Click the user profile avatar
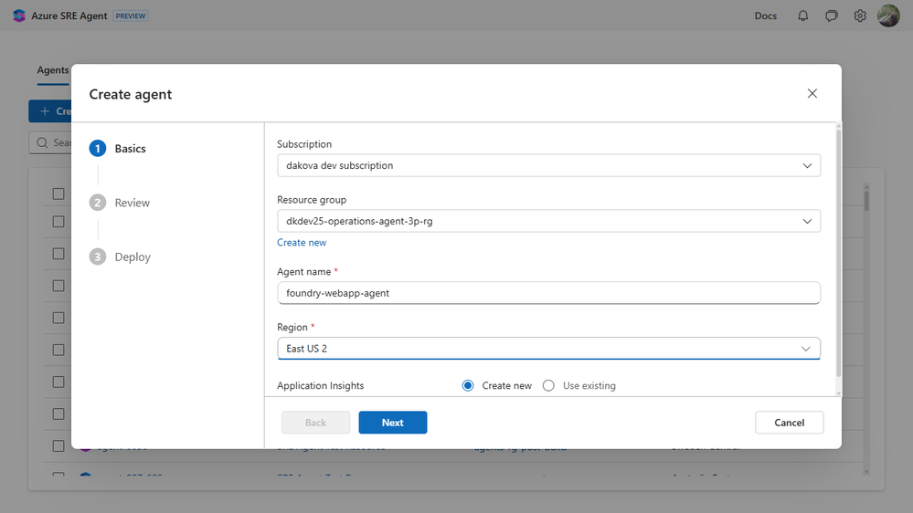The width and height of the screenshot is (913, 513). pos(888,16)
